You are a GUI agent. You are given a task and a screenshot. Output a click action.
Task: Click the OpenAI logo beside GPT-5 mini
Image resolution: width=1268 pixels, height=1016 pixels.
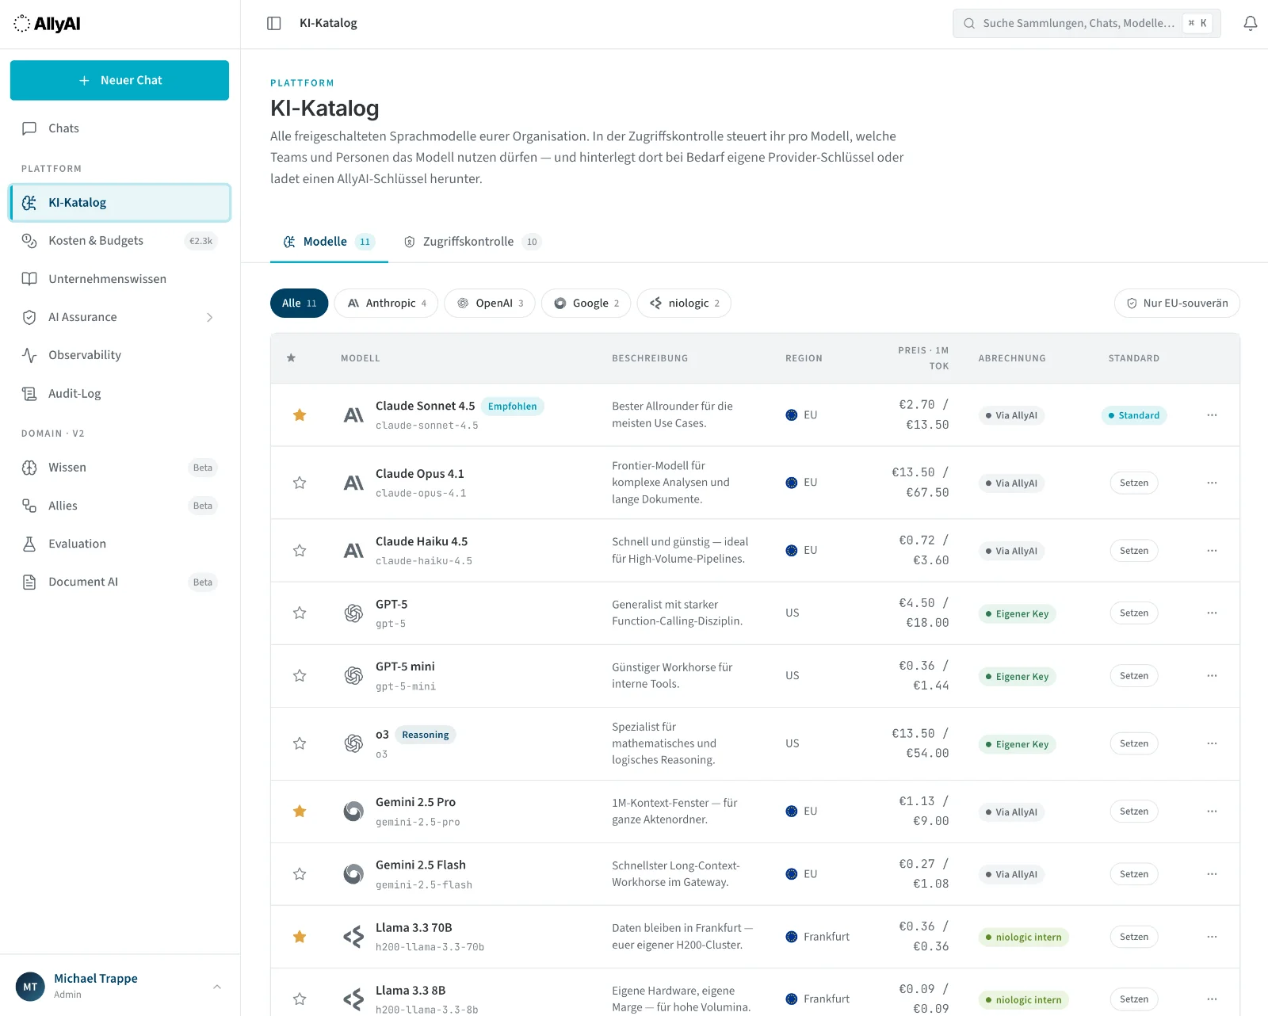[353, 676]
